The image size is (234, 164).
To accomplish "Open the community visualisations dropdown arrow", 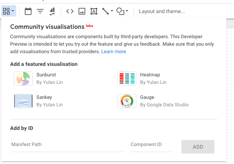I will tap(13, 11).
